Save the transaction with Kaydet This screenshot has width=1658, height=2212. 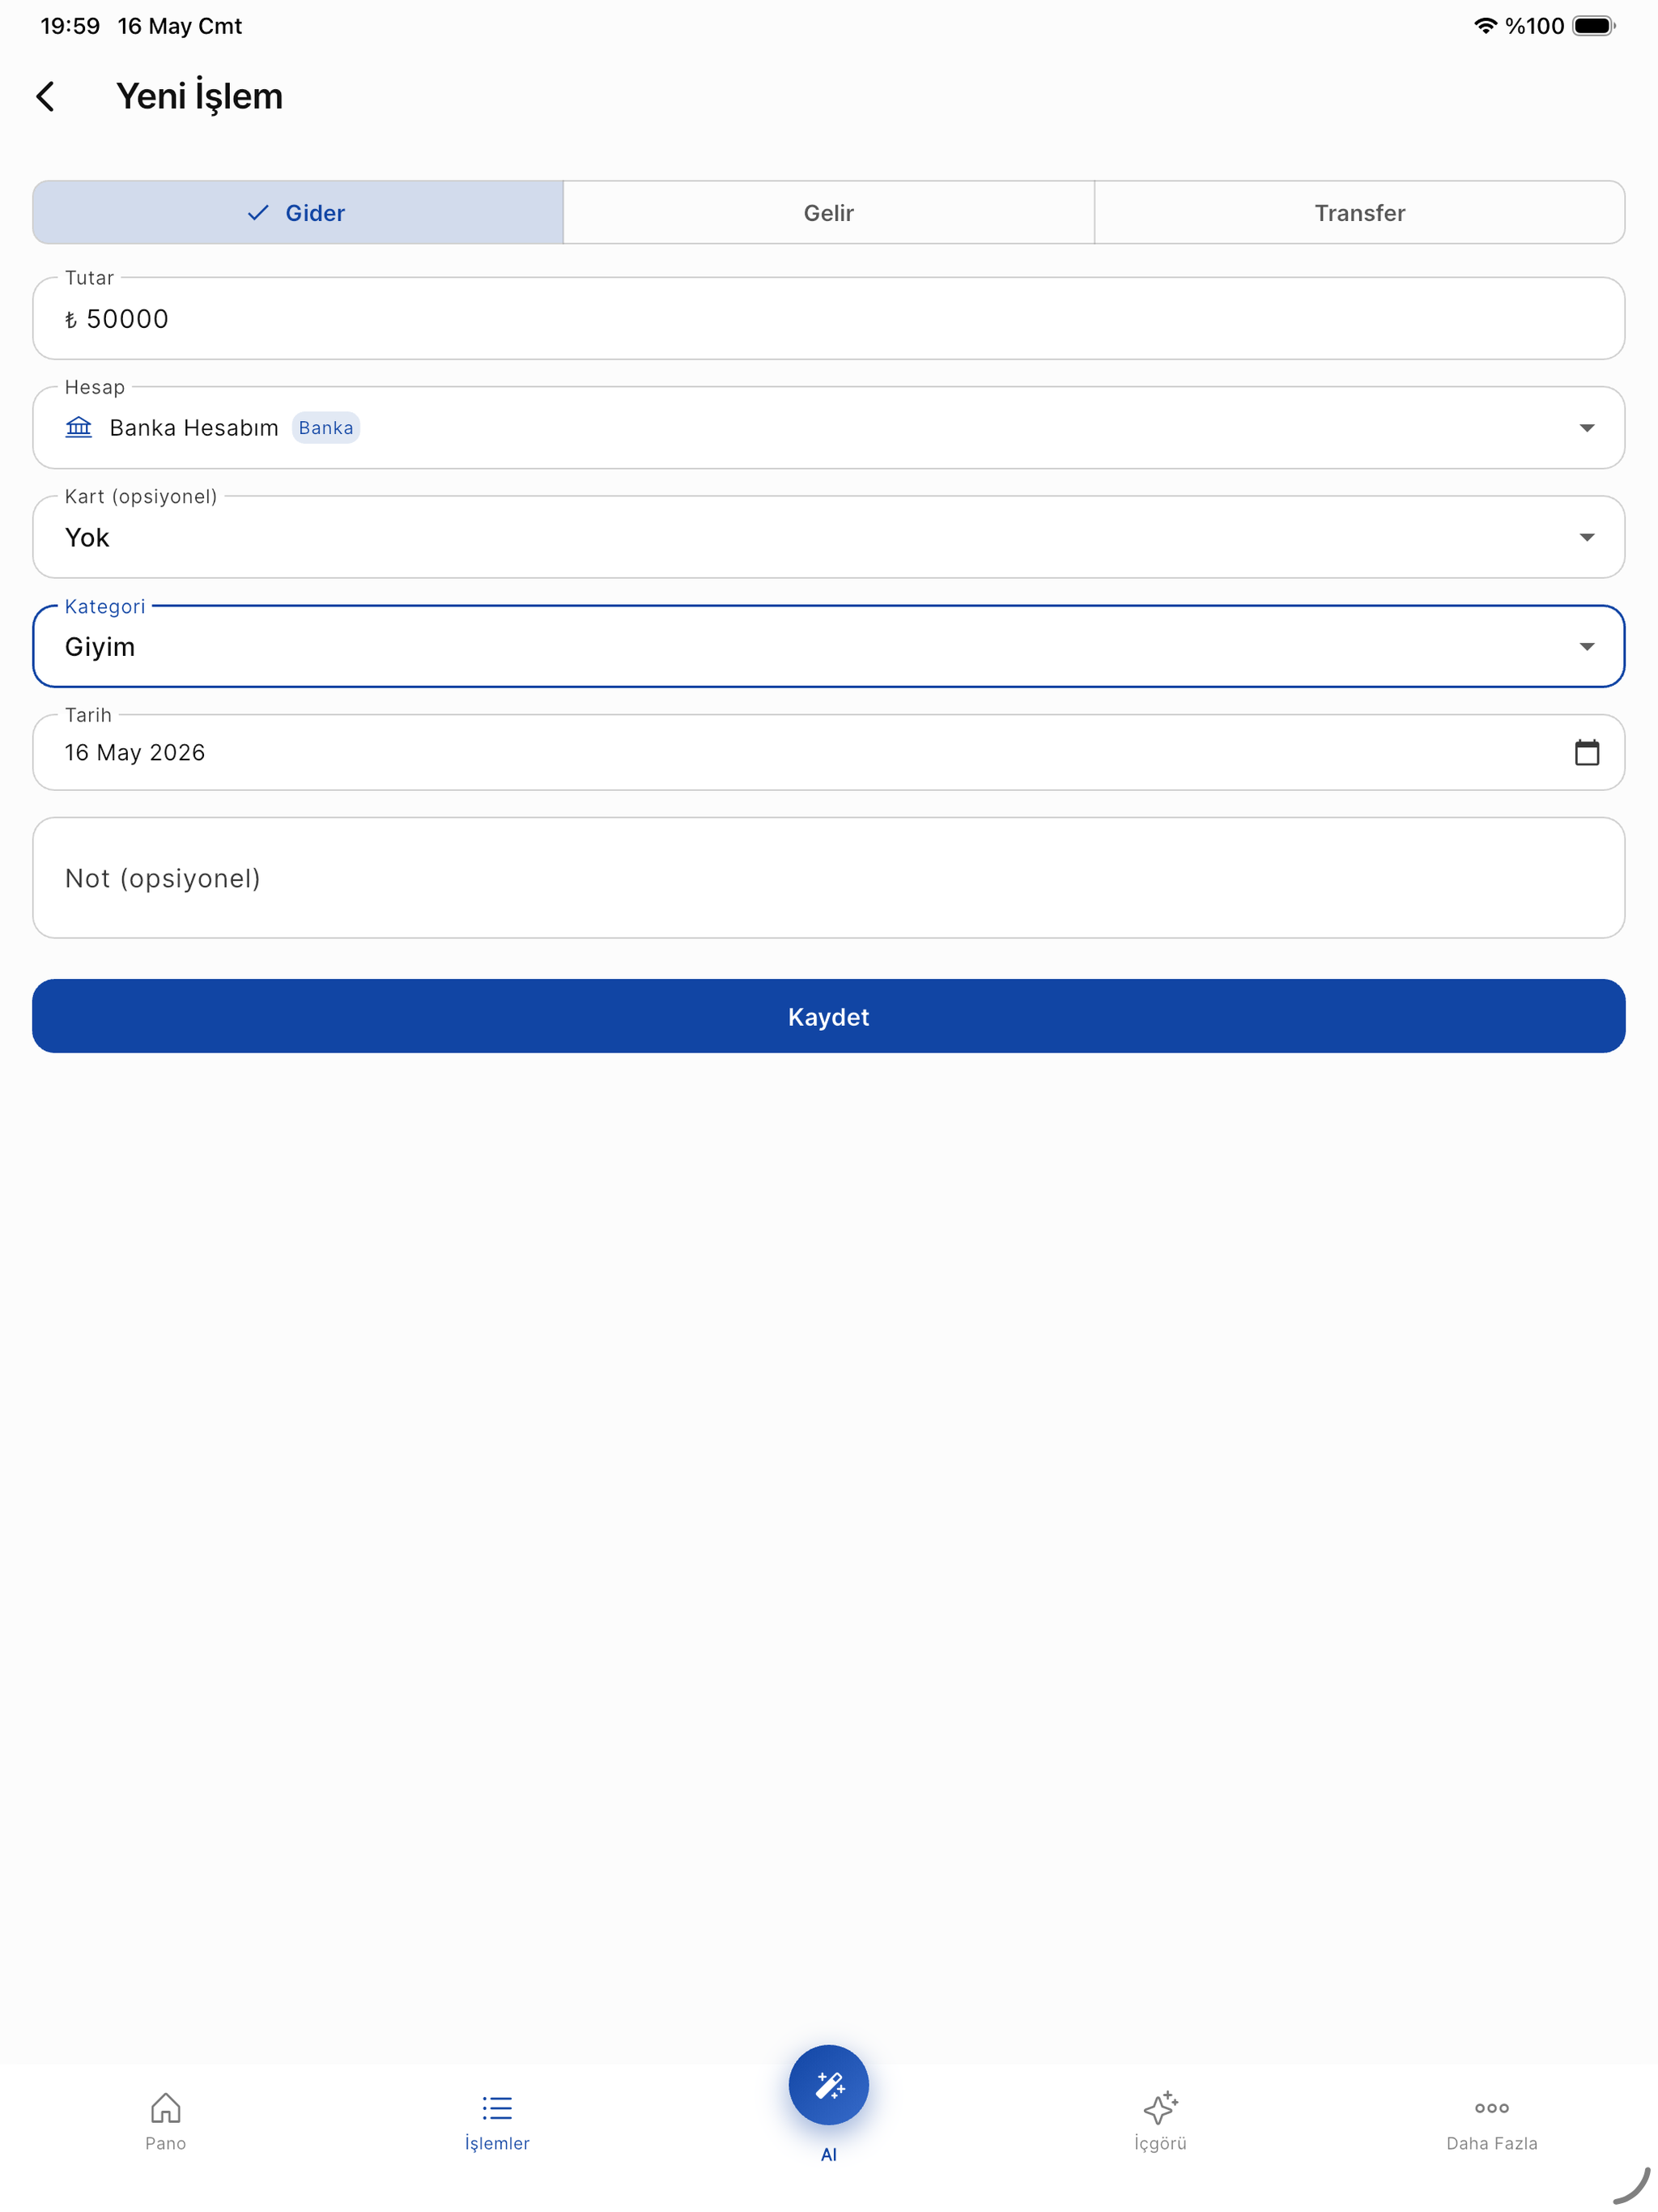click(x=828, y=1016)
